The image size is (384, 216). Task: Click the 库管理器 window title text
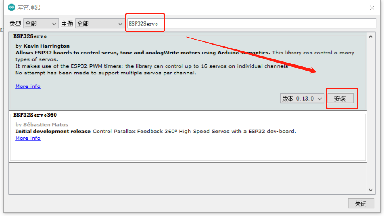click(x=29, y=8)
